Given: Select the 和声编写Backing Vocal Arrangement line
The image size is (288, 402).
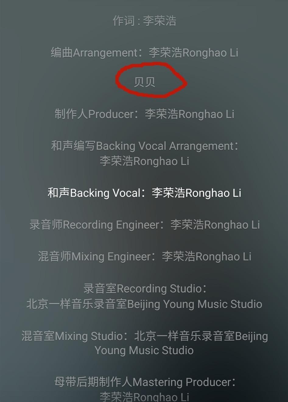Looking at the screenshot, I should click(x=144, y=146).
